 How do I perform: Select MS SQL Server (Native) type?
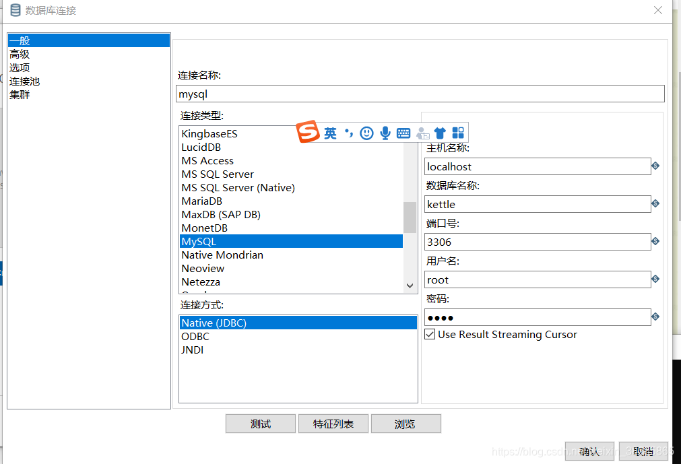pyautogui.click(x=291, y=187)
